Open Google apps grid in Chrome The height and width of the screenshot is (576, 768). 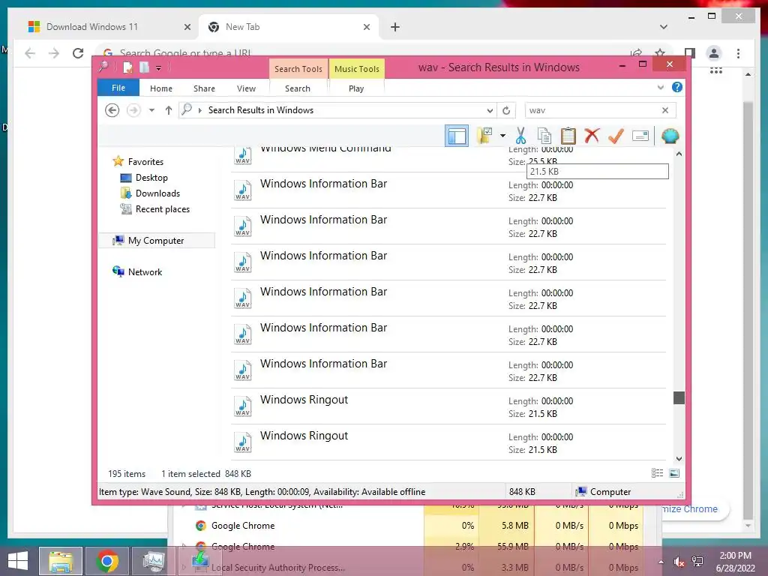716,71
